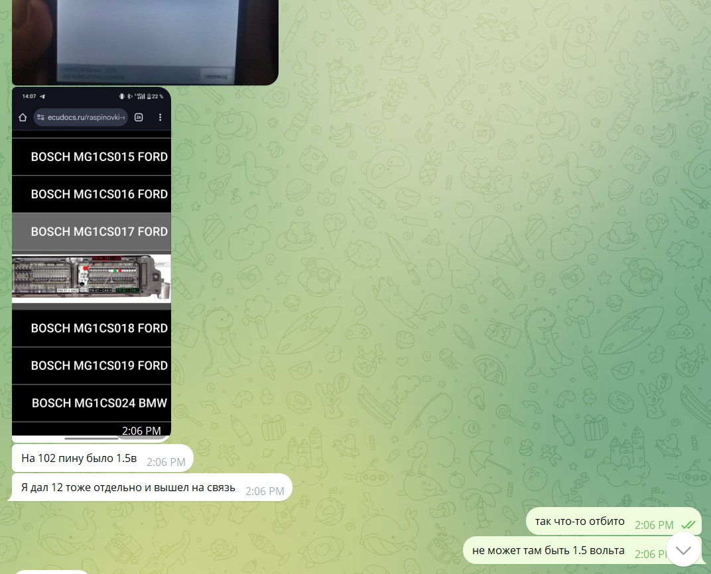Click the Telegram arrow icon beside 14:07
Viewport: 711px width, 574px height.
coord(42,97)
